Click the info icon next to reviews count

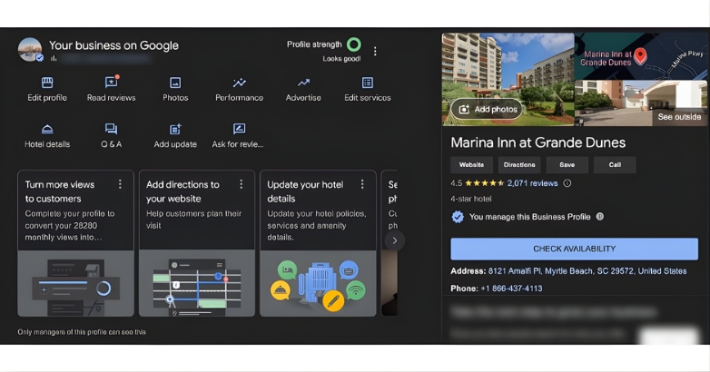(x=567, y=183)
